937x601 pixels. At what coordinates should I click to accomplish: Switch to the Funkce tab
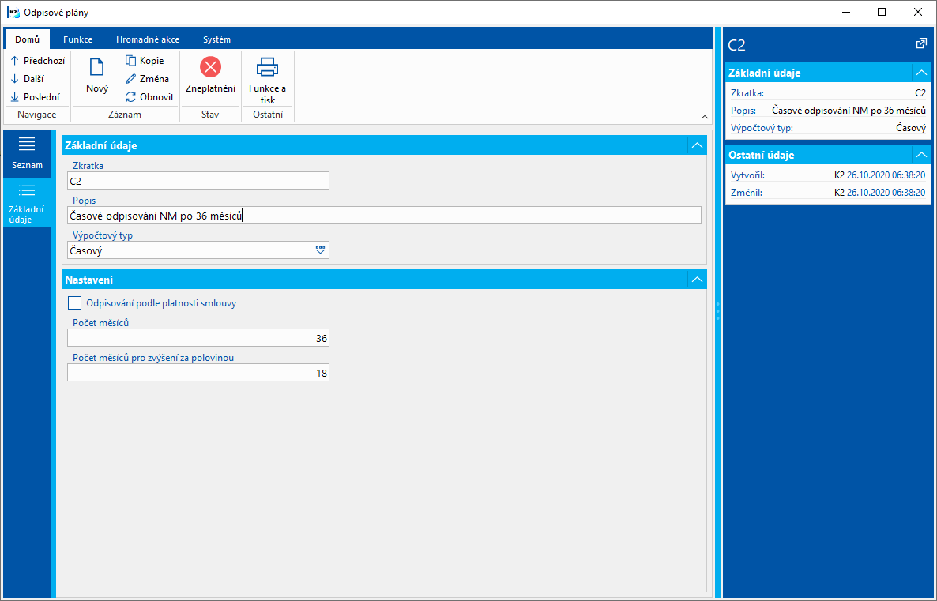pyautogui.click(x=77, y=39)
